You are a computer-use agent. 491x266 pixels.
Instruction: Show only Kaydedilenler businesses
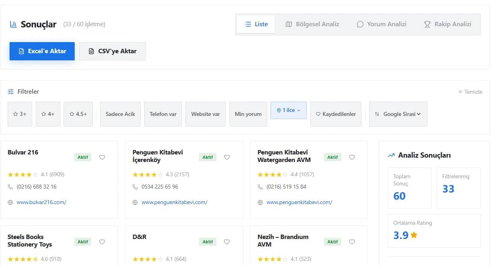click(x=336, y=114)
